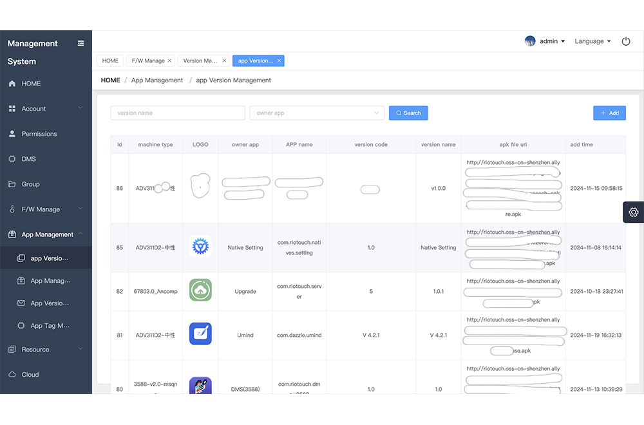Viewport: 644px width, 425px height.
Task: Click the power logout icon
Action: pos(626,41)
